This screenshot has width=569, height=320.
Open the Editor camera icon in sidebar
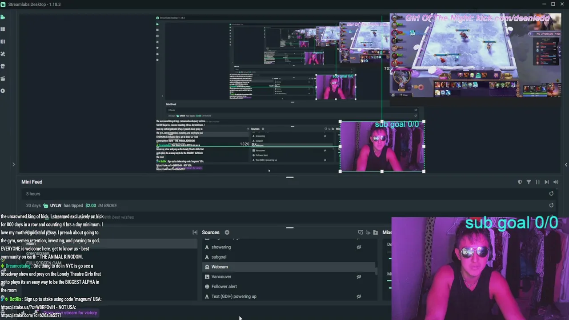tap(3, 17)
